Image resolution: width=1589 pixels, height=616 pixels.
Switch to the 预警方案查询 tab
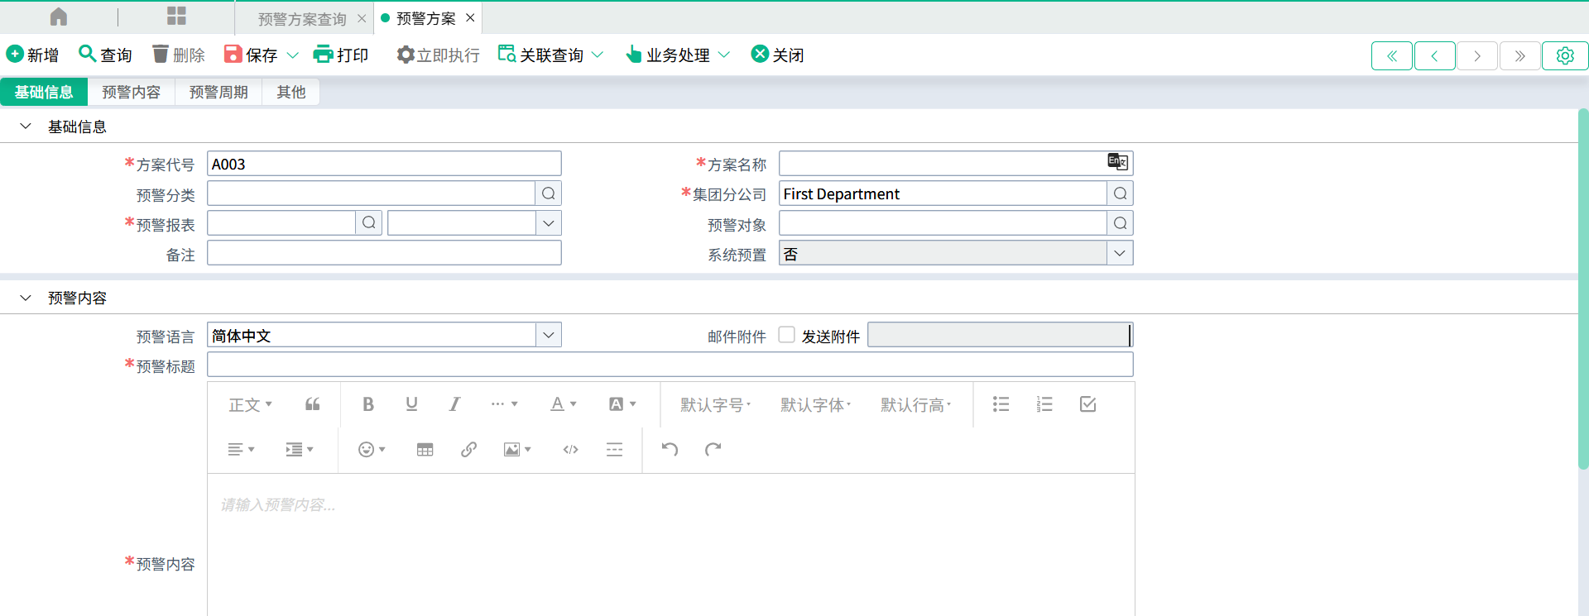point(302,18)
